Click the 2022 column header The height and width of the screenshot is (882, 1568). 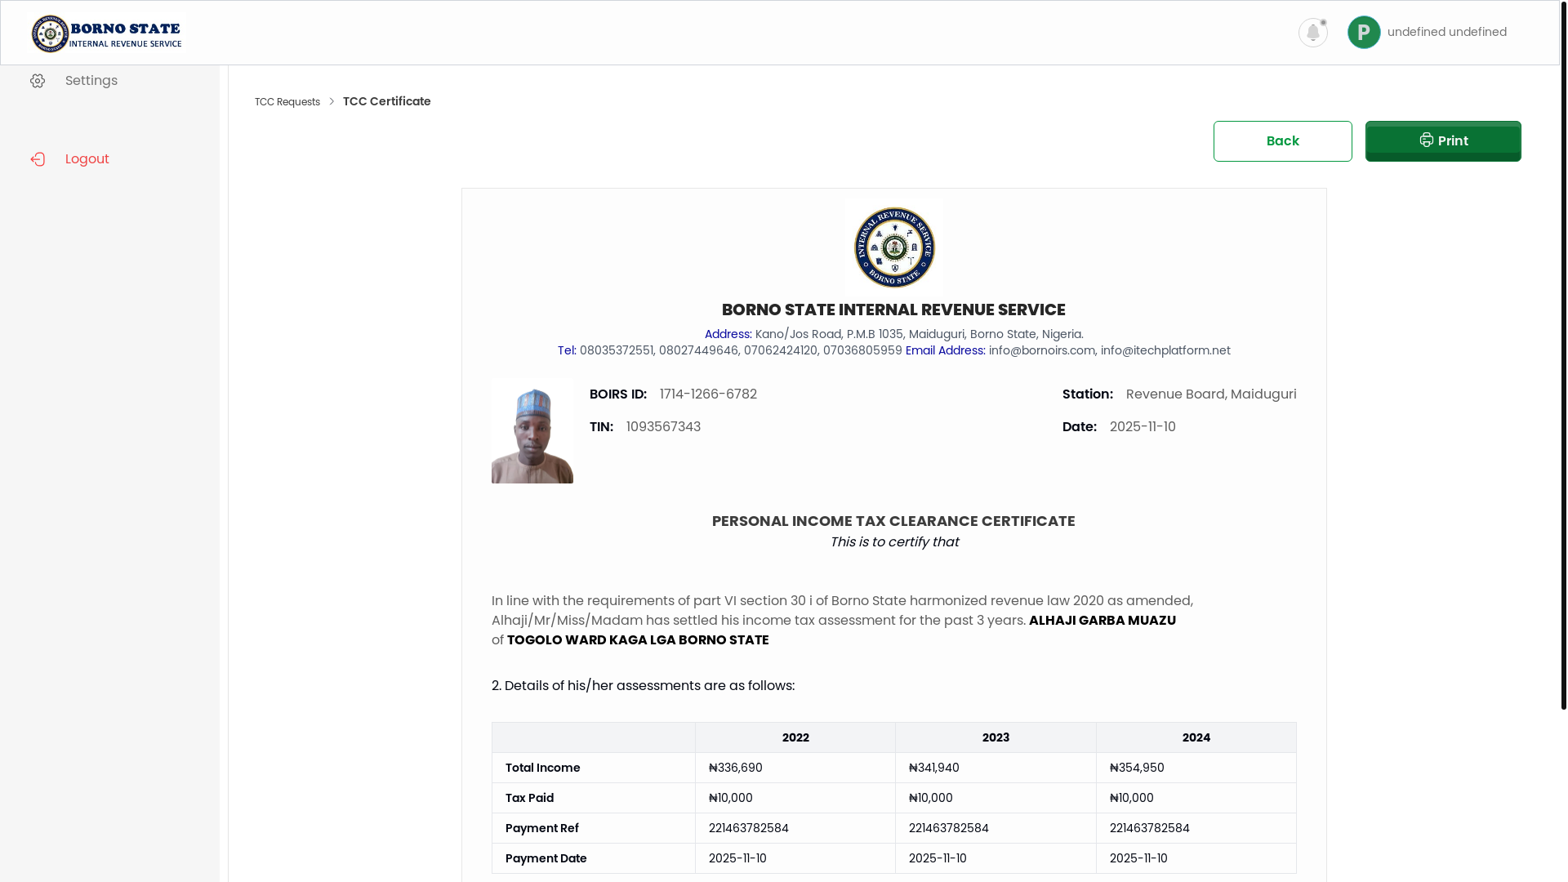pyautogui.click(x=795, y=737)
